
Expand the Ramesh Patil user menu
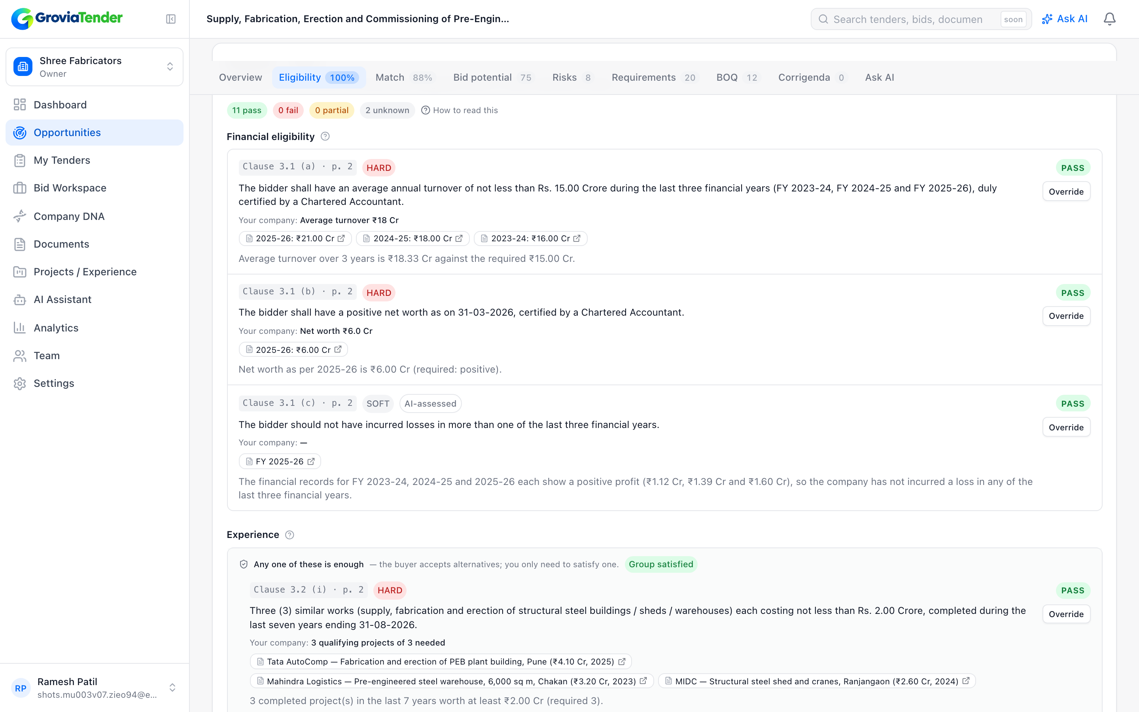(x=95, y=687)
